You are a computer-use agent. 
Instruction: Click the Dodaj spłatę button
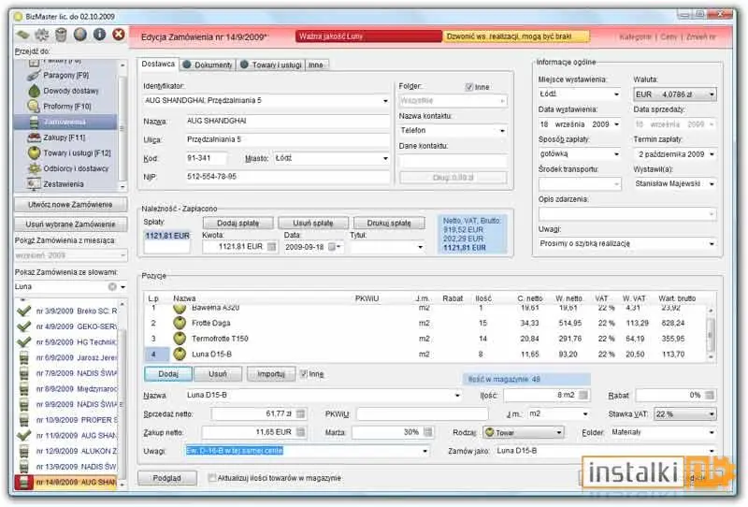[x=238, y=223]
